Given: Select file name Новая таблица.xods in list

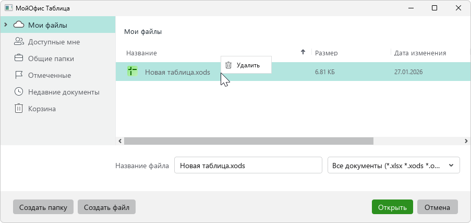Looking at the screenshot, I should pos(177,72).
